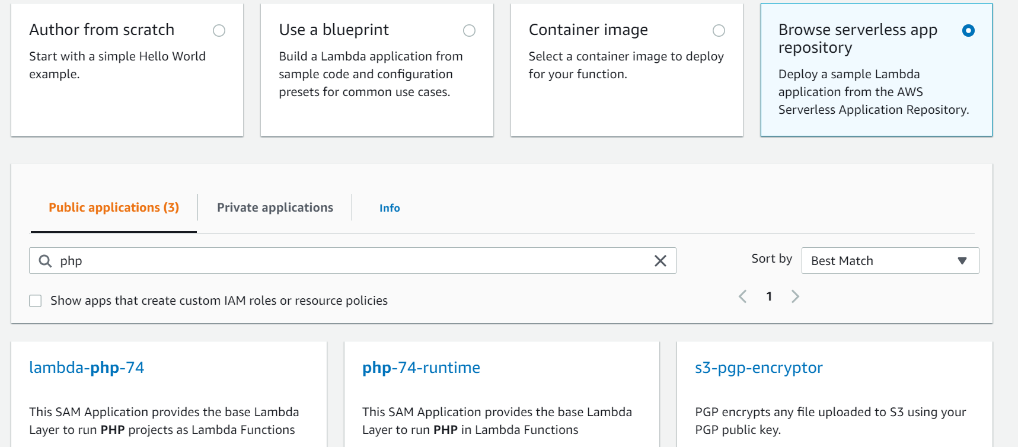
Task: Enable showing apps with custom IAM roles
Action: click(36, 301)
